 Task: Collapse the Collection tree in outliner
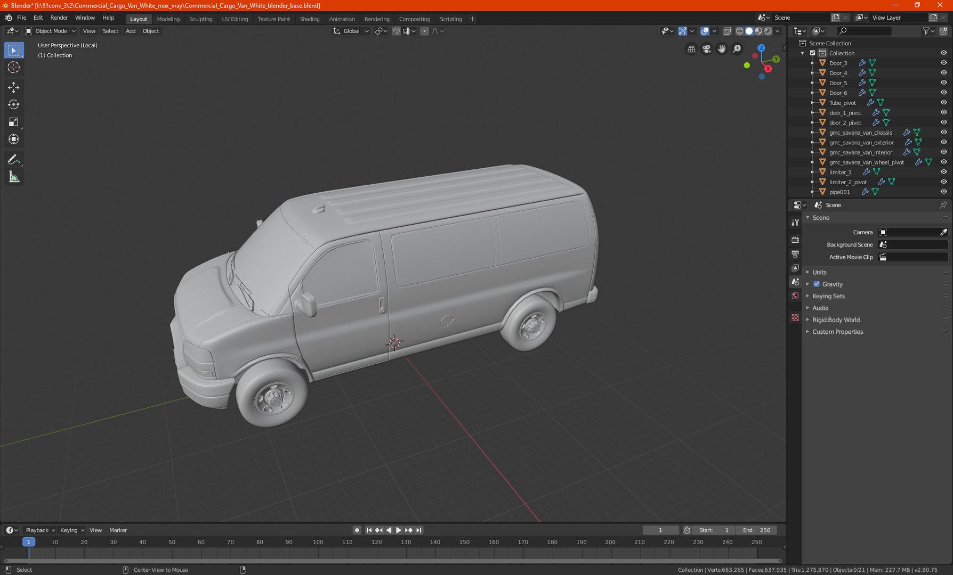click(x=803, y=53)
